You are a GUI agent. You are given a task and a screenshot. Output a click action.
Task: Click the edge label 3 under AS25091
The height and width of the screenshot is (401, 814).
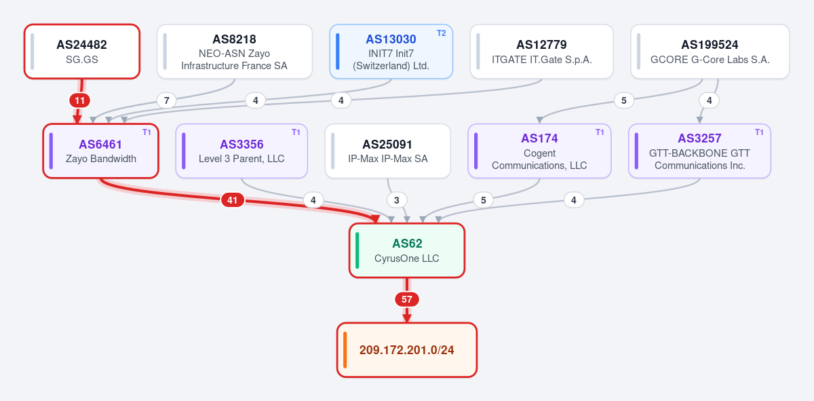(x=397, y=200)
